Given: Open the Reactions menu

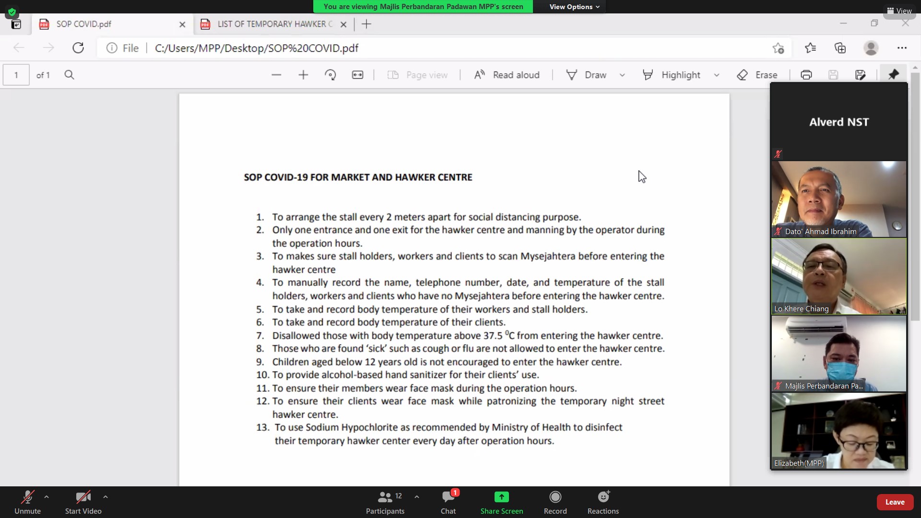Looking at the screenshot, I should click(603, 502).
